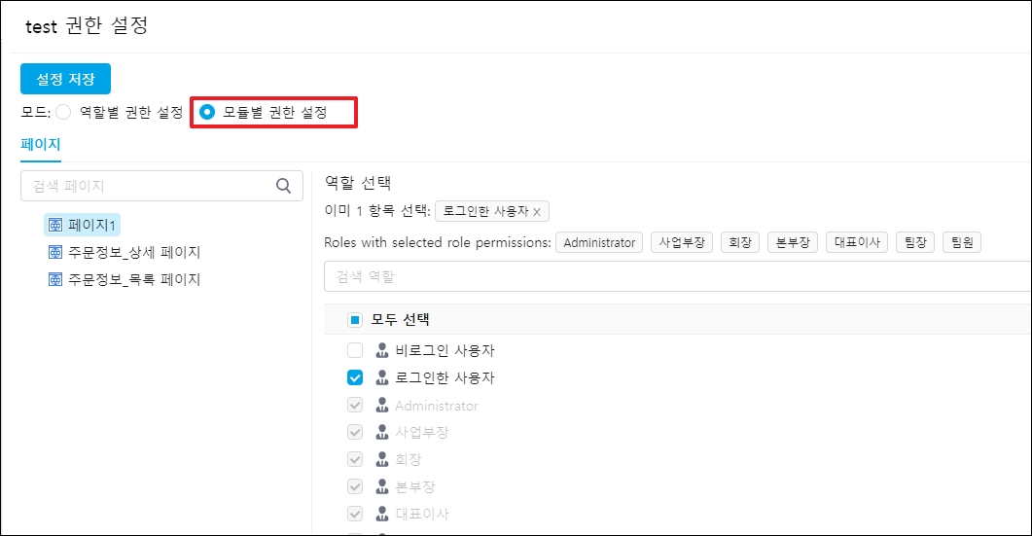Select the 역할별 권한 설정 radio button
Image resolution: width=1032 pixels, height=536 pixels.
pos(64,112)
